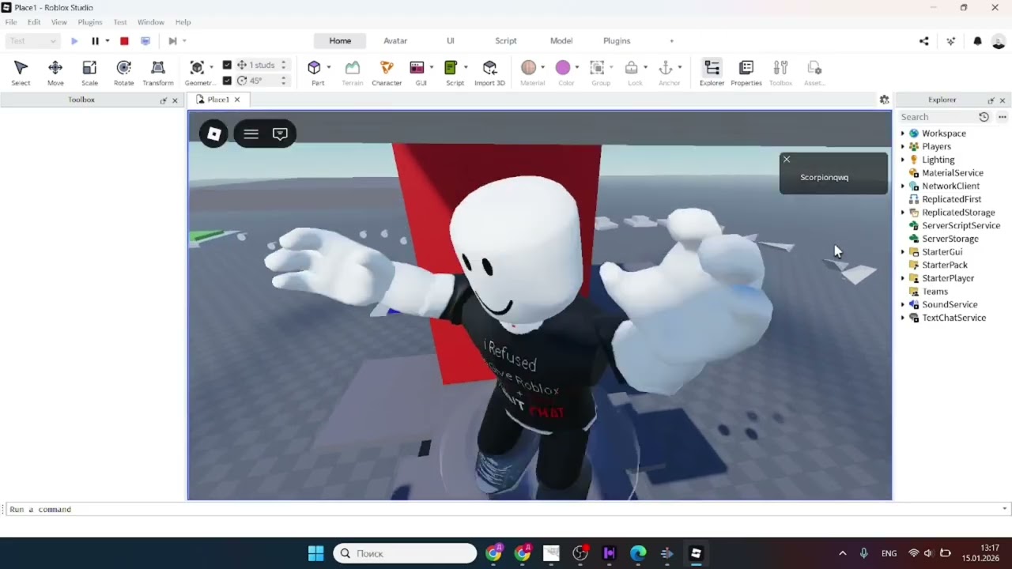Expand the StarterPlayer node

click(903, 278)
